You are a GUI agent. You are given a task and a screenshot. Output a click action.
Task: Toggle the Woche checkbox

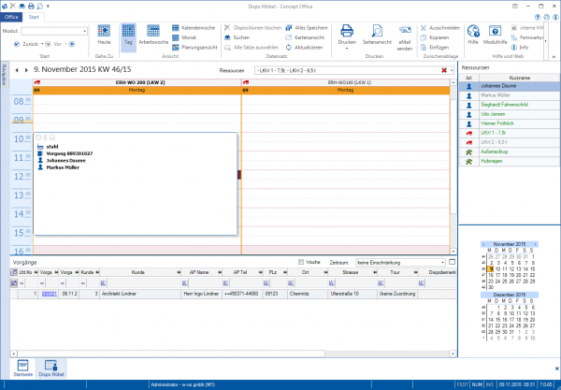300,263
